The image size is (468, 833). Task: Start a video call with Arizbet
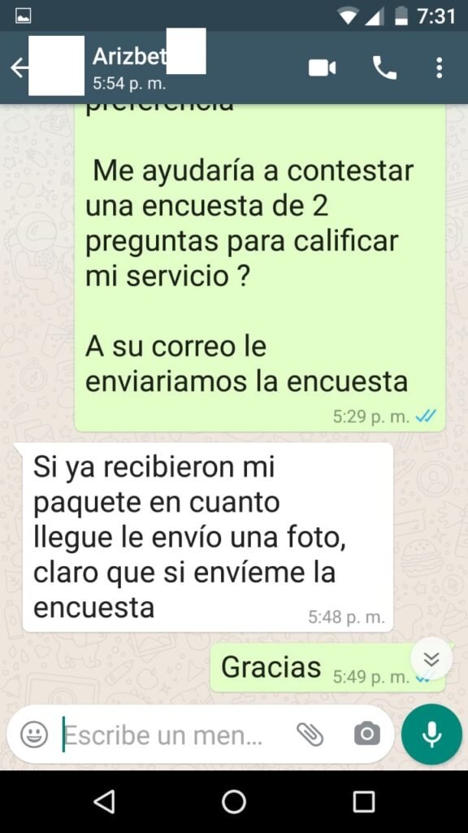point(322,68)
